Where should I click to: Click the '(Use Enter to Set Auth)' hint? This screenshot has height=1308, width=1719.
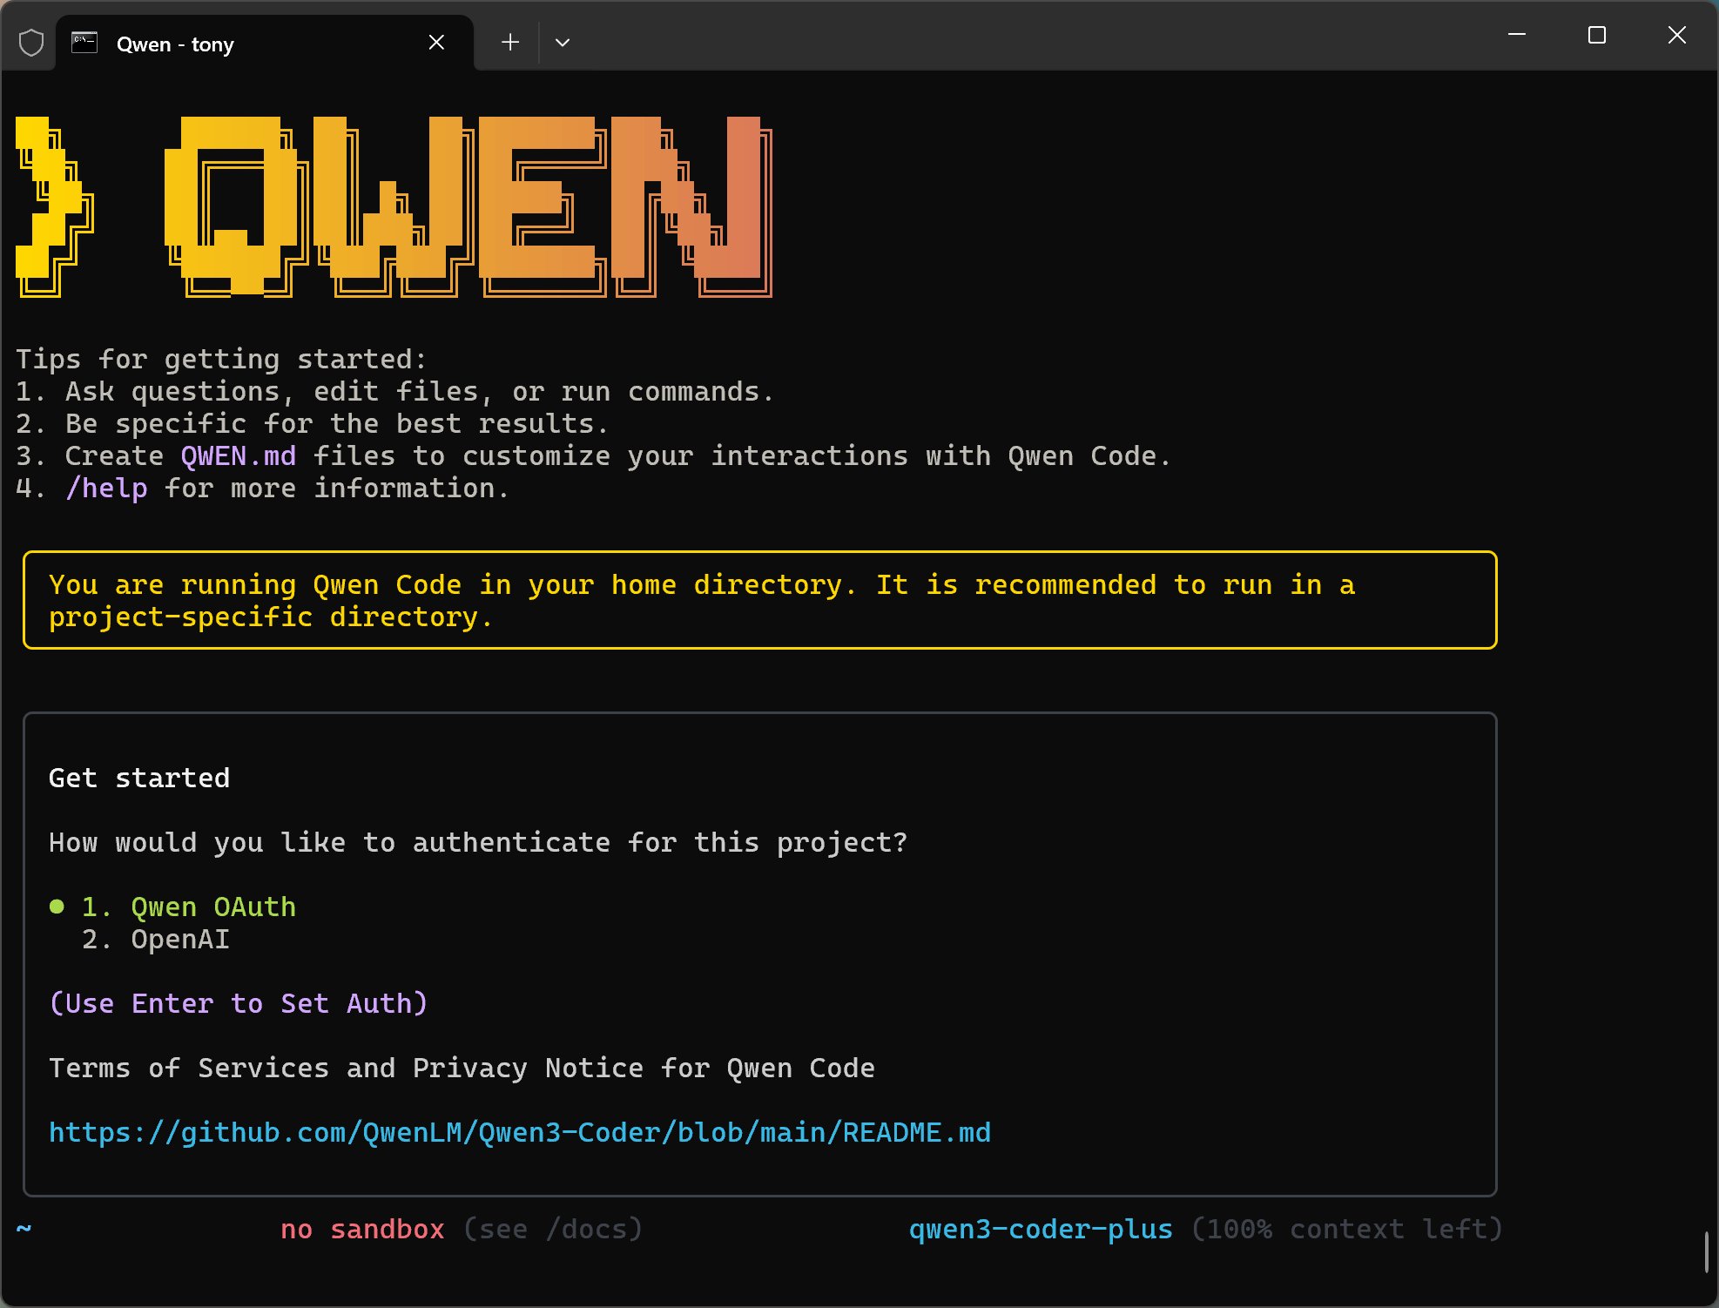tap(239, 1004)
